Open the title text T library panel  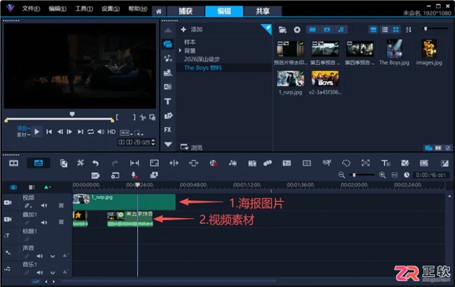pos(168,101)
